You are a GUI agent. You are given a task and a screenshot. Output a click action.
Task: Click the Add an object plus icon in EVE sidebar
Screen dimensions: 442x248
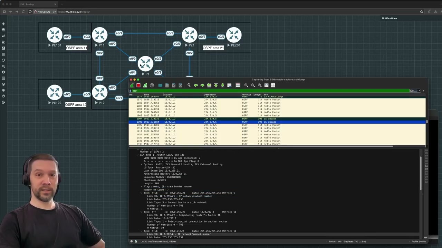pyautogui.click(x=3, y=24)
